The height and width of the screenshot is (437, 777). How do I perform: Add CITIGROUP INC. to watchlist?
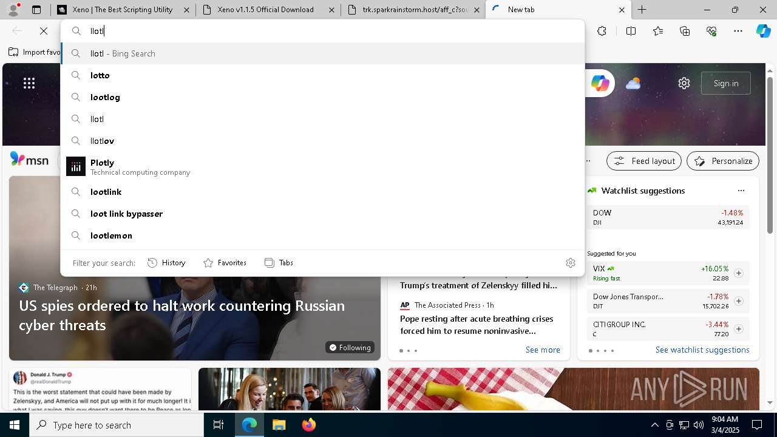click(739, 329)
